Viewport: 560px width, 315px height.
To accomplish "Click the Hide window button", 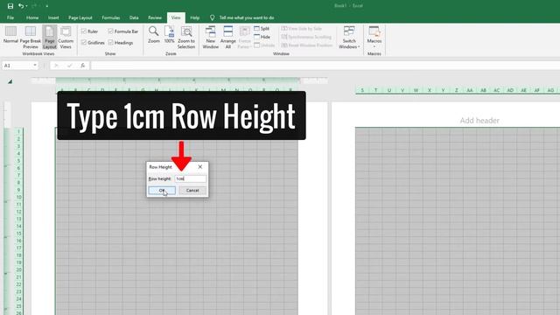I will tap(262, 37).
